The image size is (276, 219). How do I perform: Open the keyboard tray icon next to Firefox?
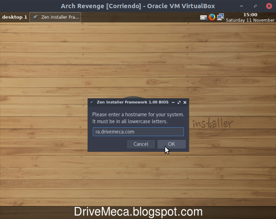tap(204, 18)
